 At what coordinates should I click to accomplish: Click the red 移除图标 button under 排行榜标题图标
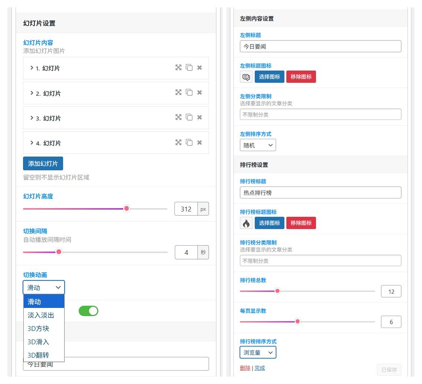tap(301, 223)
